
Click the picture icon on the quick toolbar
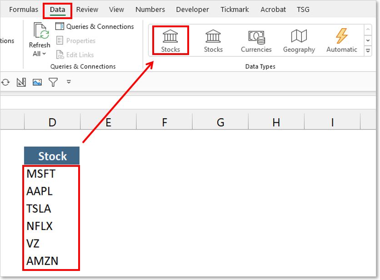click(37, 82)
